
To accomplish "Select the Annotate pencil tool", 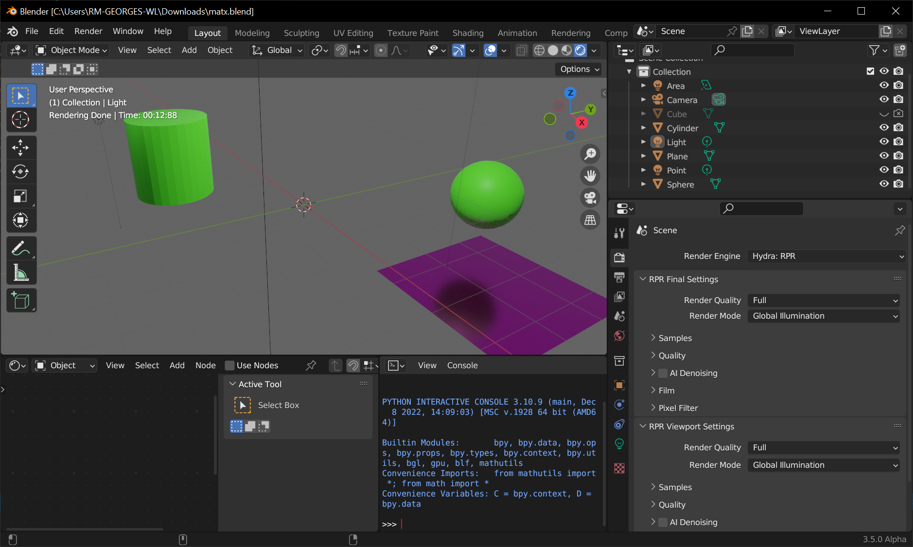I will [21, 249].
